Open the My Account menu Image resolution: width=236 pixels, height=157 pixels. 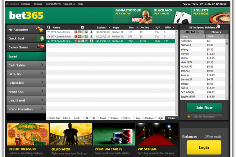(13, 4)
